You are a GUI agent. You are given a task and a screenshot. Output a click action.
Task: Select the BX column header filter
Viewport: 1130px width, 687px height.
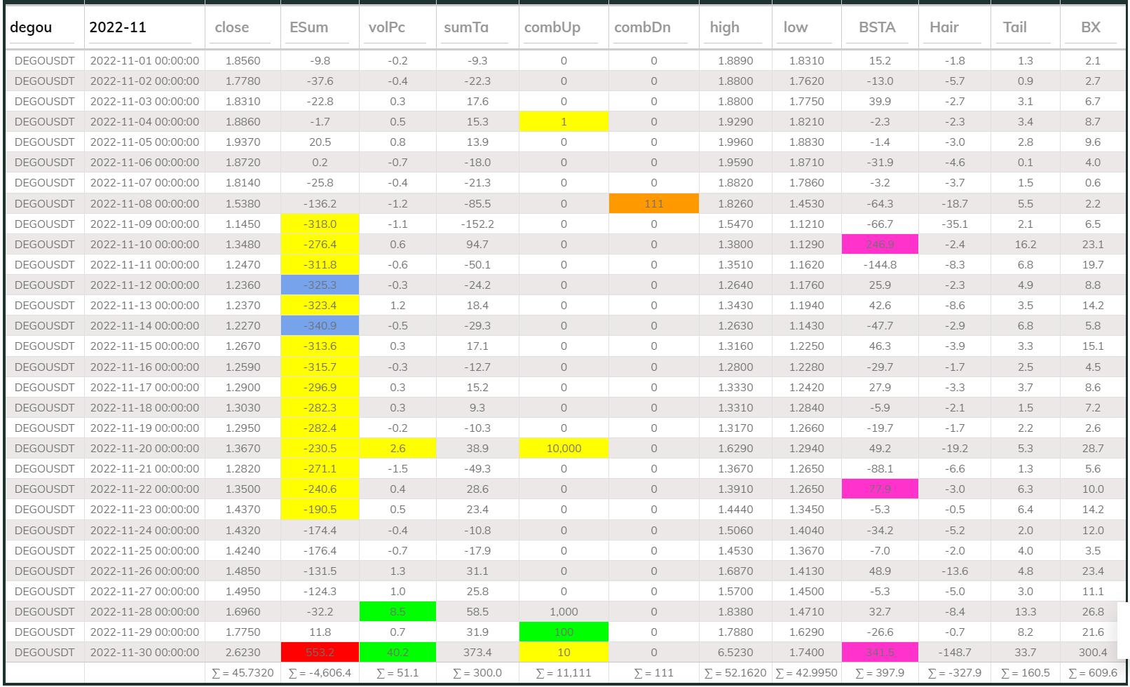click(1091, 27)
